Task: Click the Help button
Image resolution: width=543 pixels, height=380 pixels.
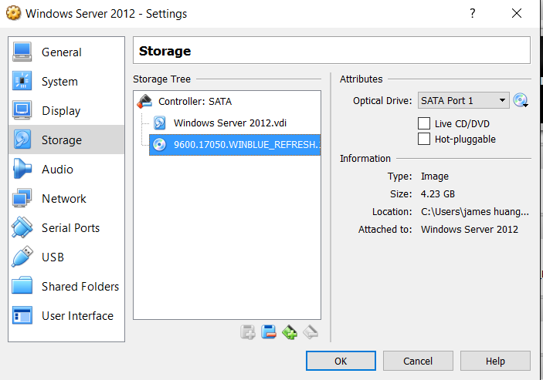Action: tap(495, 361)
